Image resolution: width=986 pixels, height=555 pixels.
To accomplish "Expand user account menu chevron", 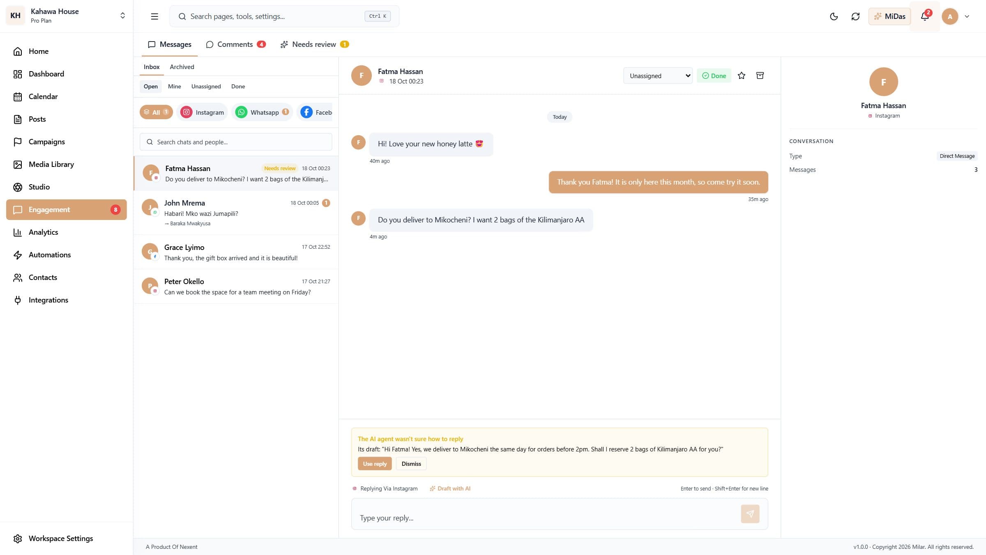I will pos(967,16).
